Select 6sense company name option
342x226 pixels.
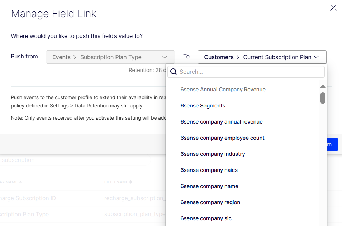click(x=209, y=186)
